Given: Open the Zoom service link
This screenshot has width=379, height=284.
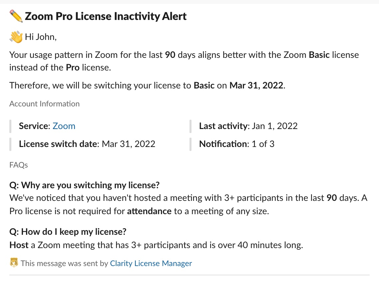Looking at the screenshot, I should (64, 126).
